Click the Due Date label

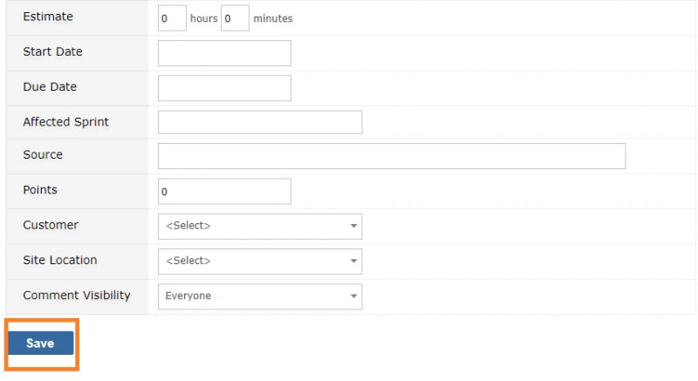(x=50, y=86)
